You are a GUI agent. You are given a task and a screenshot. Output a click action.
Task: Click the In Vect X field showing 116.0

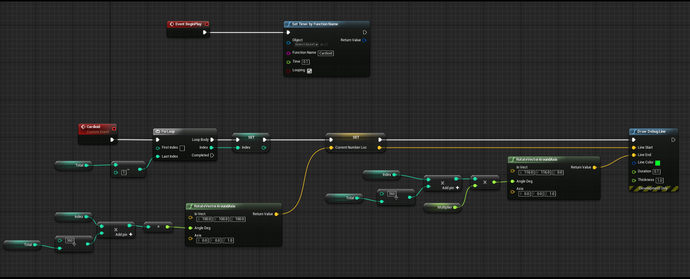pos(526,172)
